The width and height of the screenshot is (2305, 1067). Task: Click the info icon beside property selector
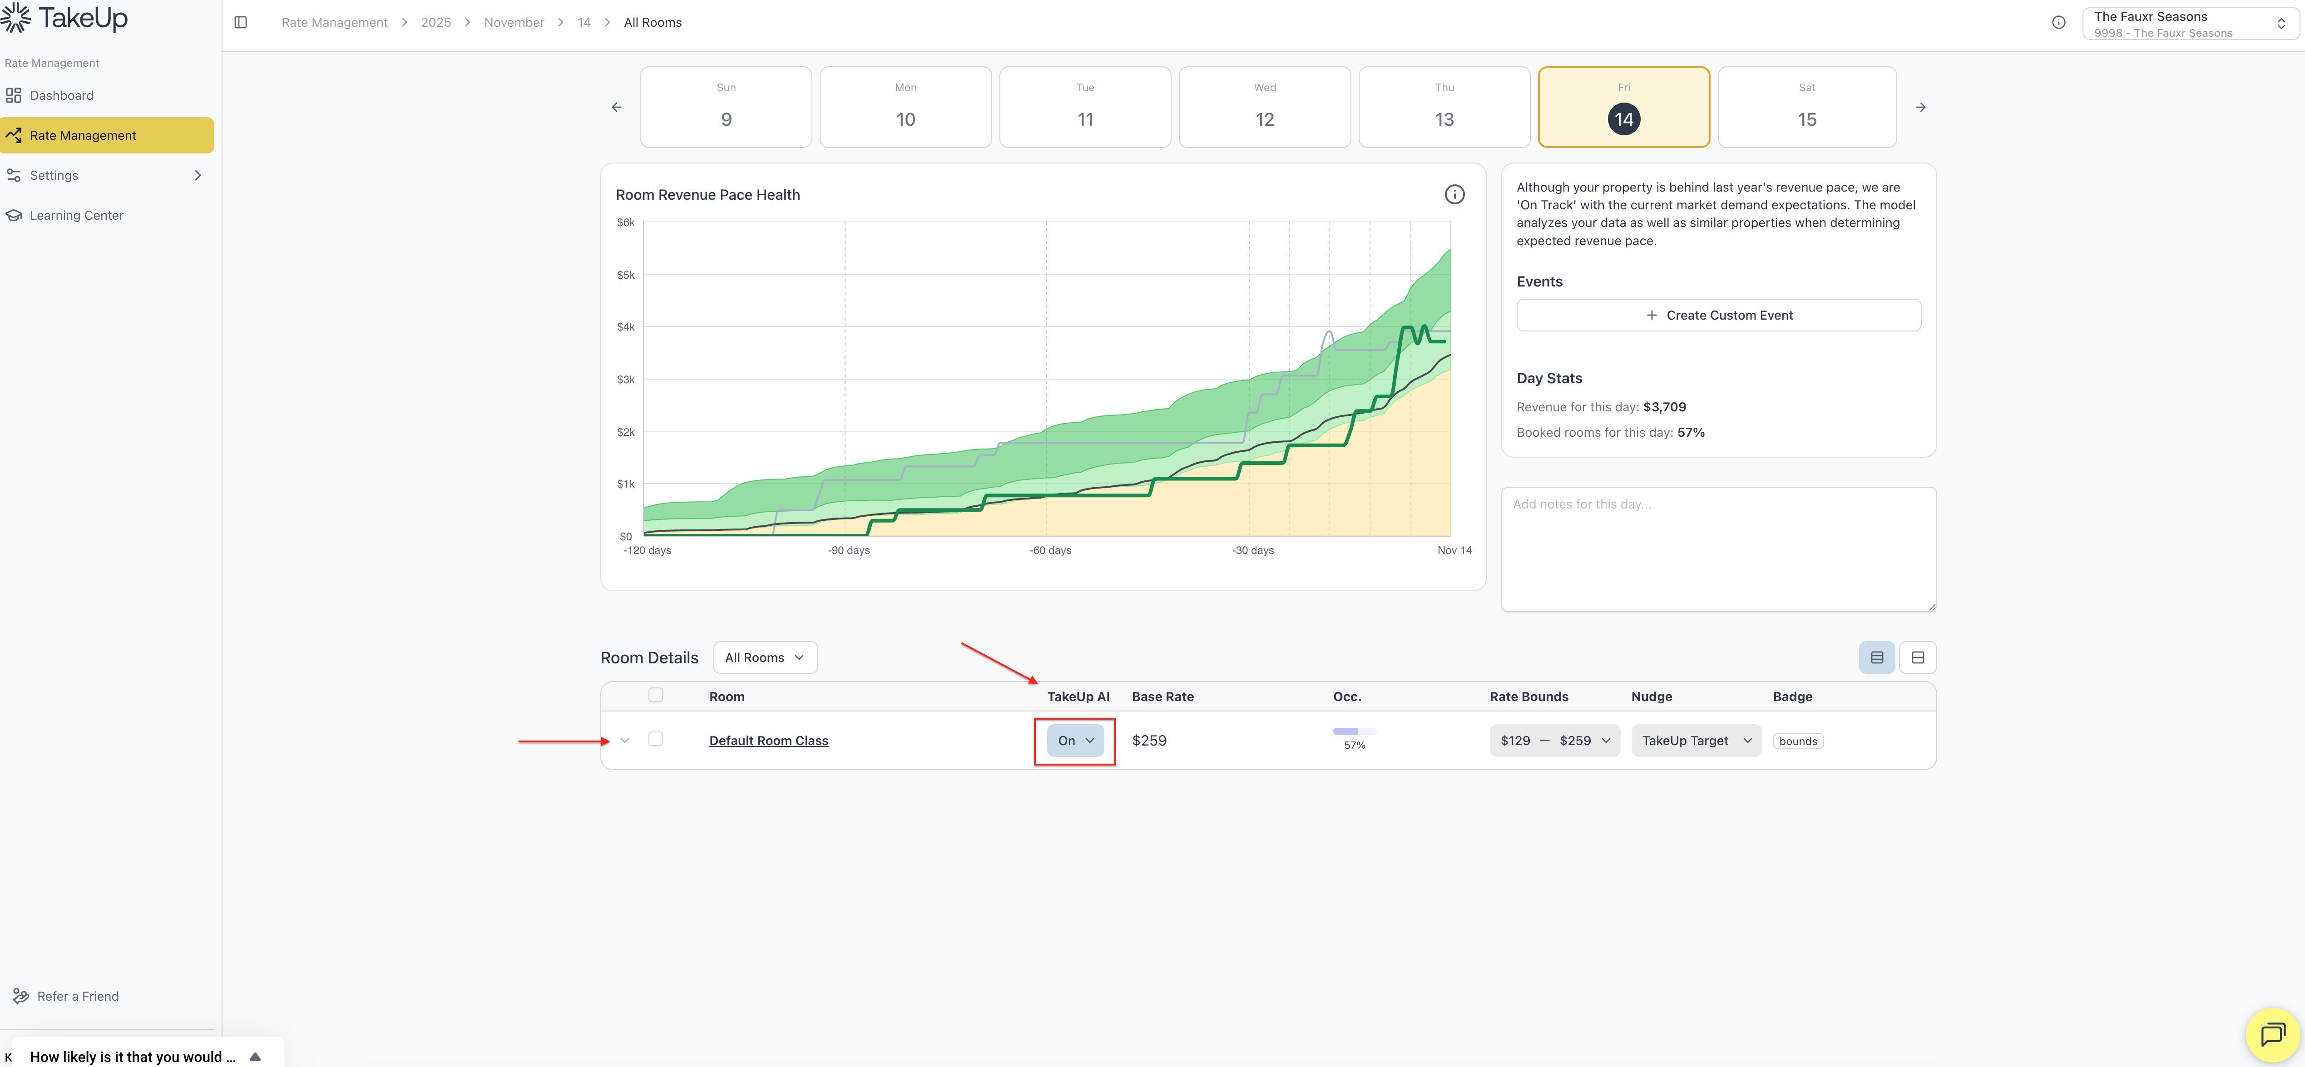(x=2058, y=22)
